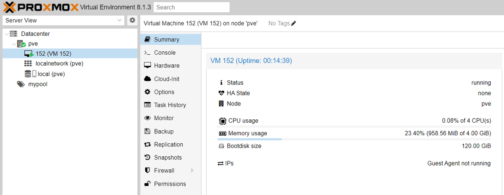
Task: Click the Monitor eye icon
Action: click(x=147, y=118)
